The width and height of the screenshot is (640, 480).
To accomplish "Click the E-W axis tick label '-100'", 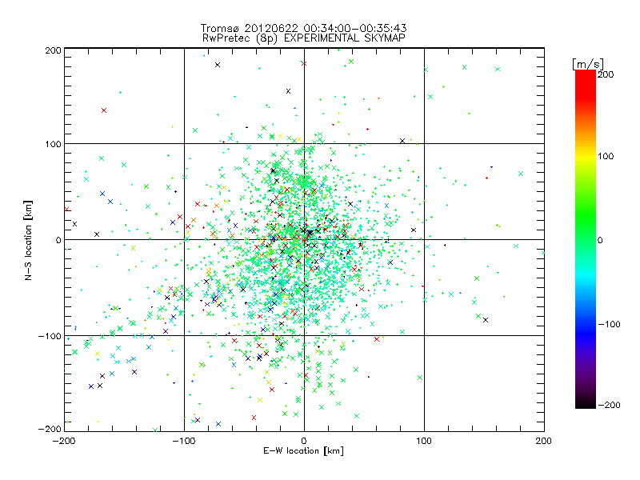I will [184, 441].
